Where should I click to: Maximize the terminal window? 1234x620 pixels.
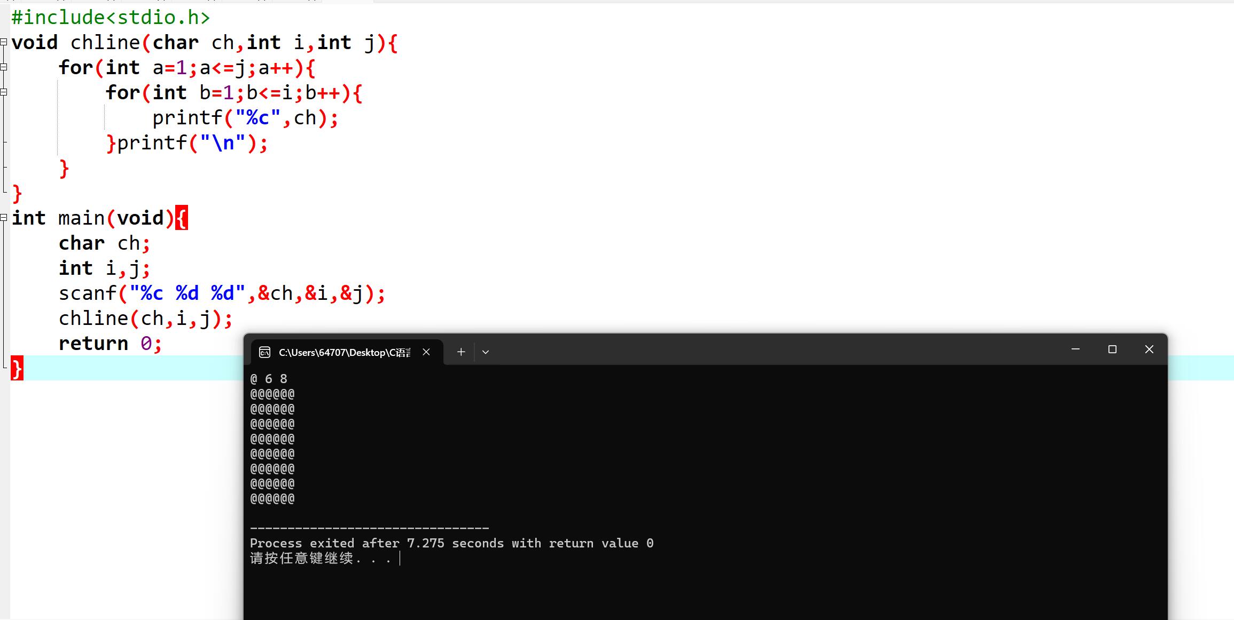point(1112,349)
